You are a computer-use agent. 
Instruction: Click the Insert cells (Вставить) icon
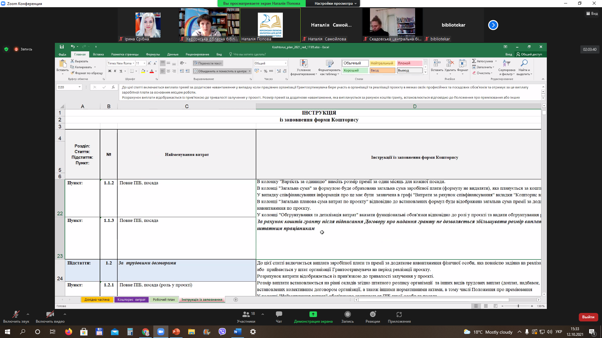pyautogui.click(x=437, y=63)
